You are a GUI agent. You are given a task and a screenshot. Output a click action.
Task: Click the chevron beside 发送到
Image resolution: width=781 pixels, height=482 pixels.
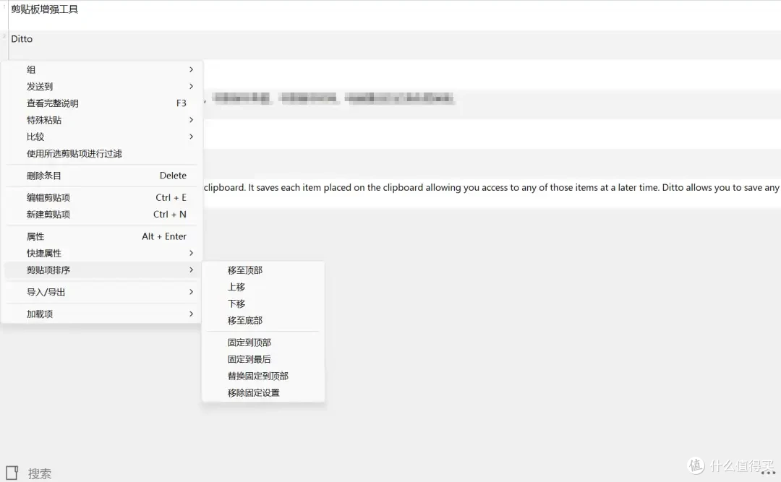pos(191,87)
